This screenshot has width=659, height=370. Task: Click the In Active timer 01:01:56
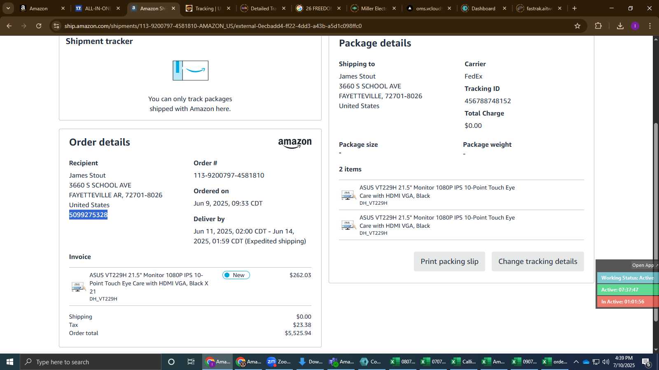pos(628,302)
